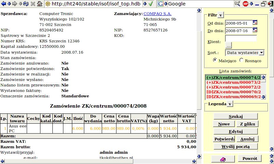The height and width of the screenshot is (164, 274).
Task: Open the back history dropdown arrow
Action: click(9, 4)
